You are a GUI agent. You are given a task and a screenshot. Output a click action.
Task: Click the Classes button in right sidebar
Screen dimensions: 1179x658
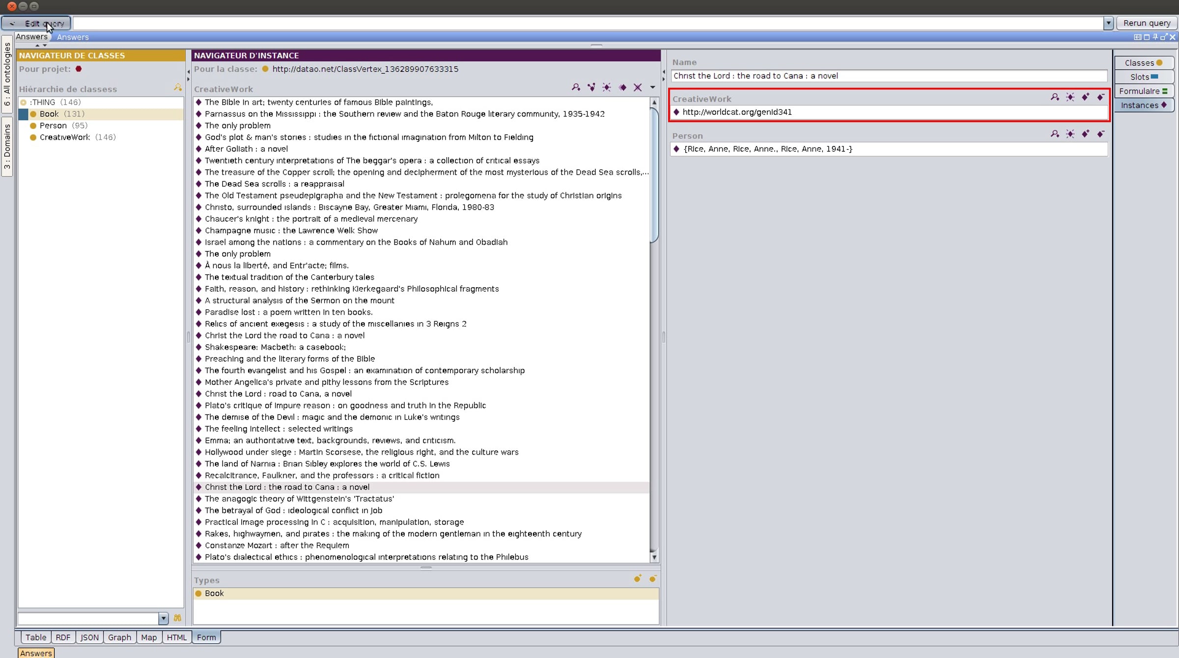[x=1144, y=63]
